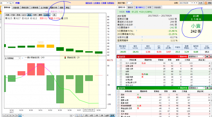This screenshot has width=212, height=117.
Task: Switch to the 筆記 tab
Action: tap(68, 8)
